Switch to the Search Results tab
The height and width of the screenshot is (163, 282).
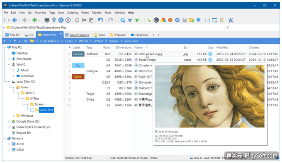click(x=77, y=35)
